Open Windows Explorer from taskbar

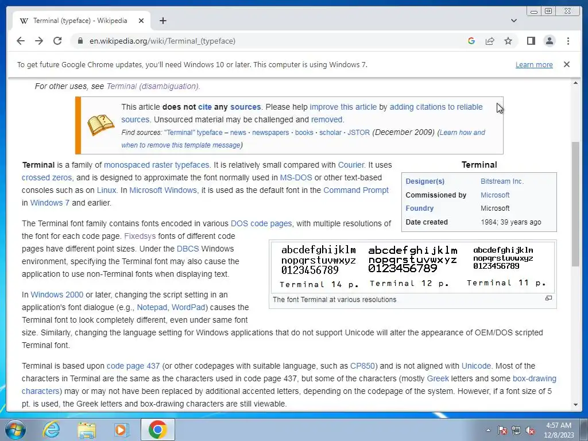(87, 430)
